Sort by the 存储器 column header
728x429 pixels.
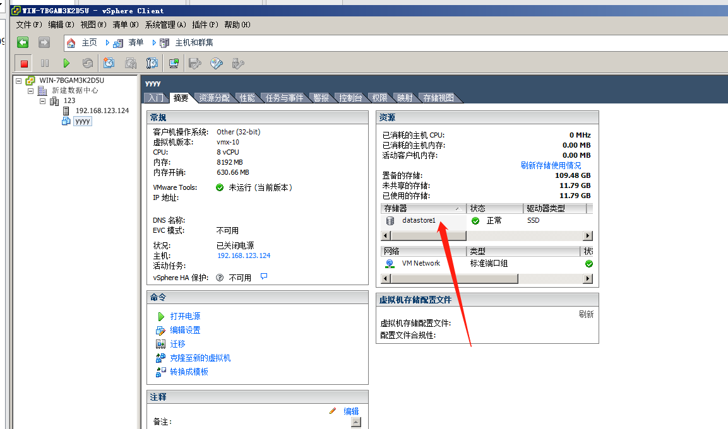click(423, 208)
